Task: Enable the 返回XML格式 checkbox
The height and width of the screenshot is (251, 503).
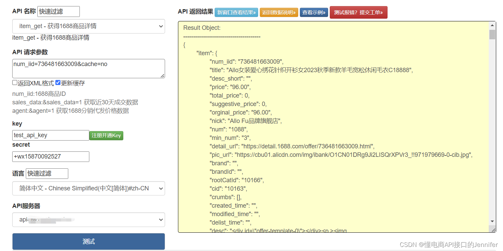Action: 14,82
